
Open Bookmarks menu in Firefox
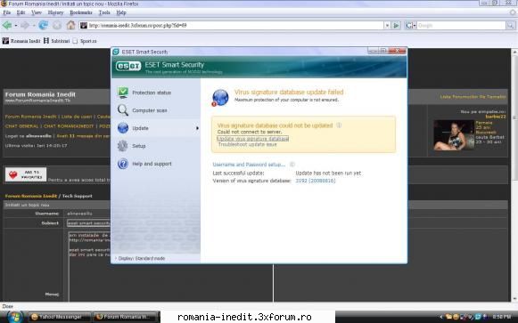click(81, 12)
